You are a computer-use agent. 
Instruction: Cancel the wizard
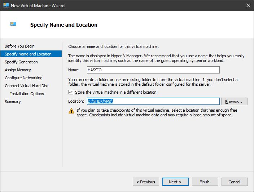[x=235, y=182]
